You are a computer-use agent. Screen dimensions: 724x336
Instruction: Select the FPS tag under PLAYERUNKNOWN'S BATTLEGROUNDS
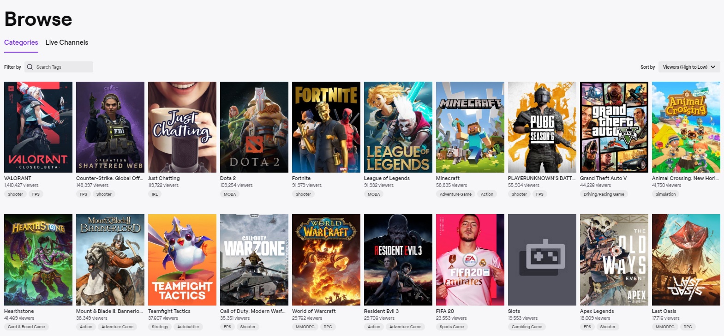click(x=540, y=194)
